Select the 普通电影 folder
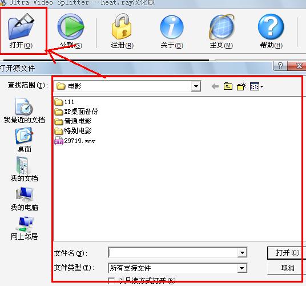Viewport: 306px width, 286px height. [x=73, y=121]
